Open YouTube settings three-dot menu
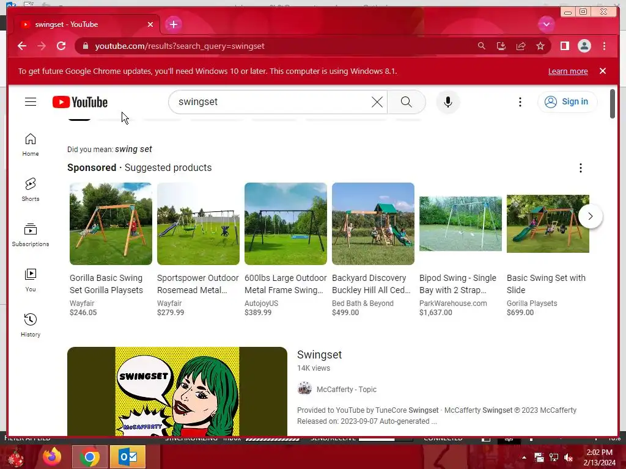The image size is (626, 469). tap(520, 102)
